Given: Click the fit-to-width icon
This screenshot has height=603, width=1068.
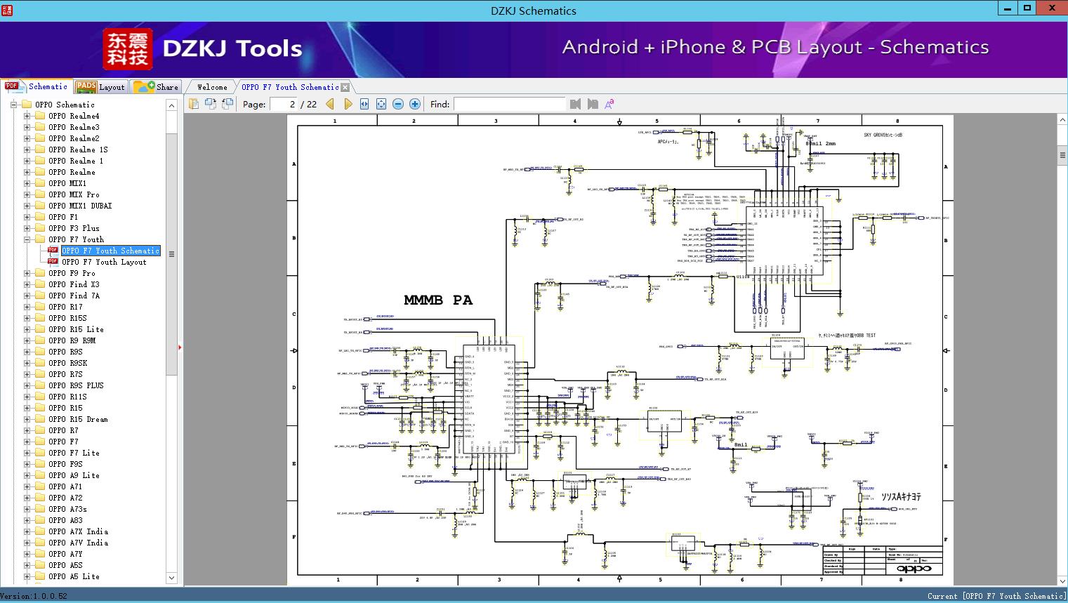Looking at the screenshot, I should tap(364, 104).
